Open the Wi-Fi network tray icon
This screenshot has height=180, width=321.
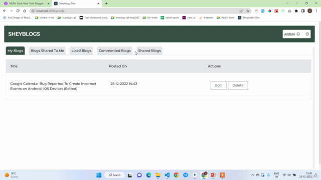click(284, 175)
